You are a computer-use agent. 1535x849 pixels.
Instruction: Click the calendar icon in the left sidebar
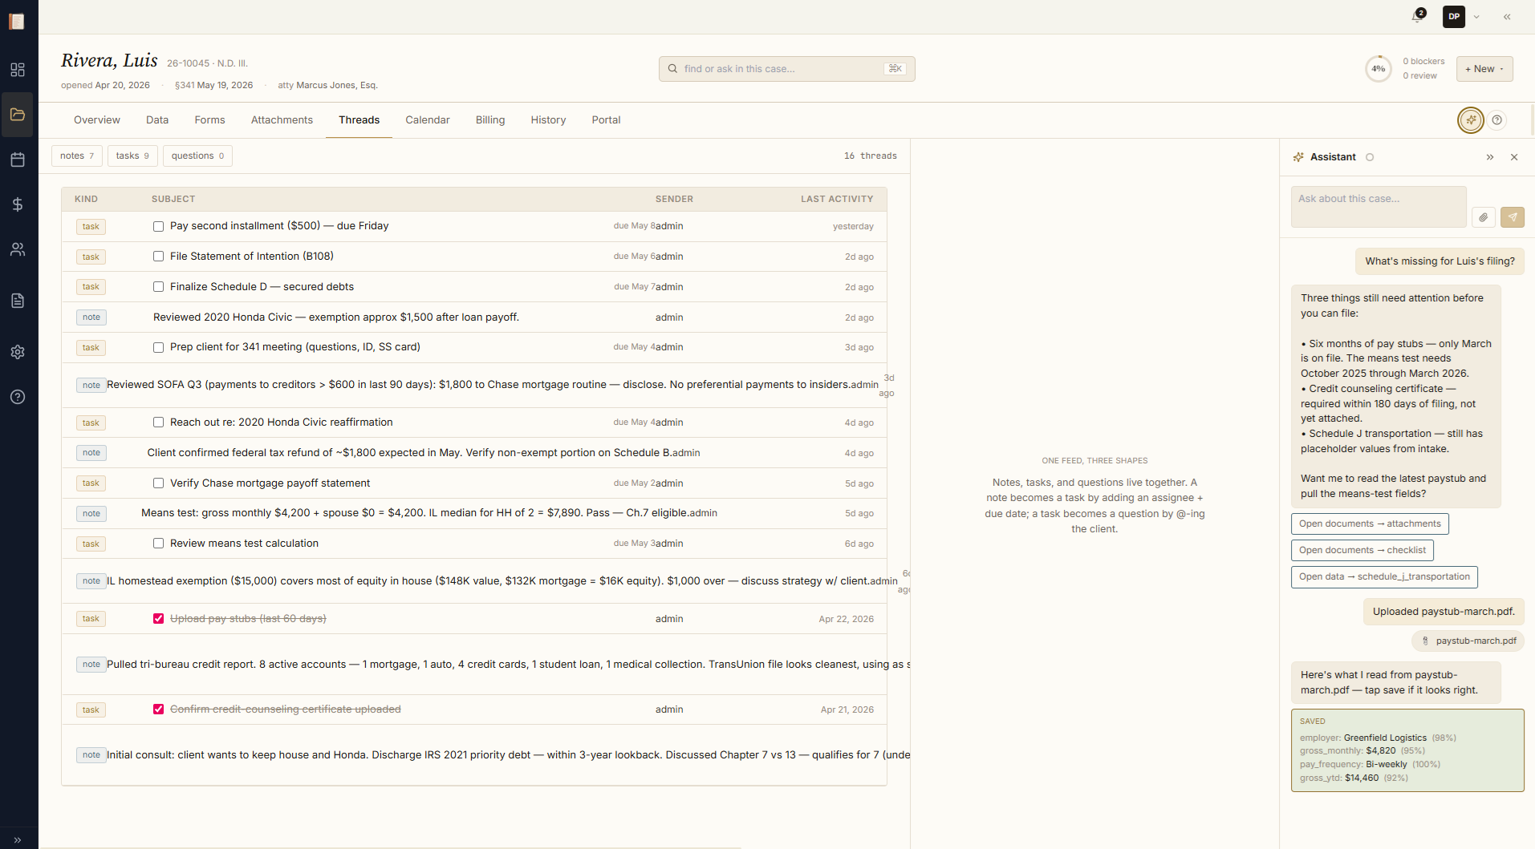pyautogui.click(x=18, y=160)
